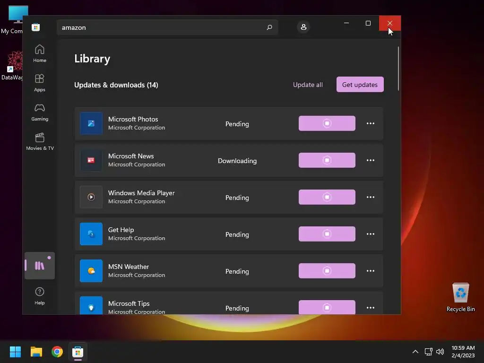This screenshot has height=363, width=484.
Task: Close the Microsoft Store window
Action: (390, 23)
